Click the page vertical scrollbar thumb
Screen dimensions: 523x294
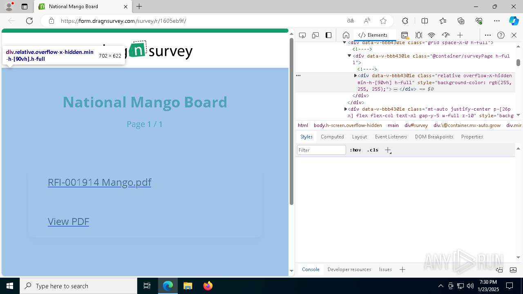tap(292, 121)
